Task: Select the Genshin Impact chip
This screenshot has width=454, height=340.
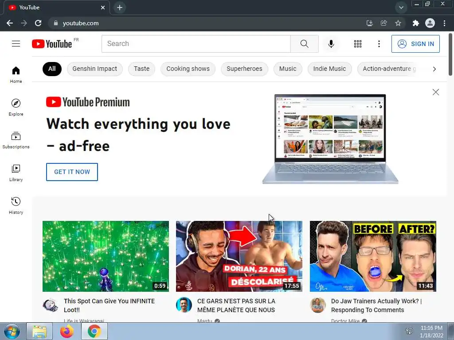Action: pyautogui.click(x=95, y=69)
